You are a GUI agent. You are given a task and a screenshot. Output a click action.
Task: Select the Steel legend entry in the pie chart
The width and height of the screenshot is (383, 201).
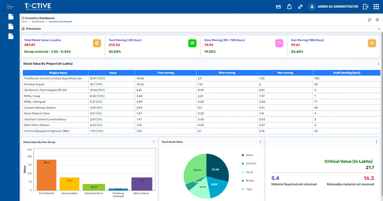click(247, 155)
